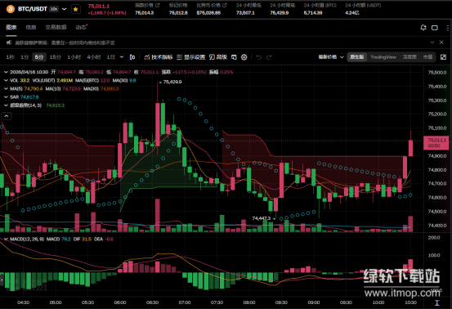The width and height of the screenshot is (452, 309).
Task: Open 显示设置 display settings
Action: 190,57
